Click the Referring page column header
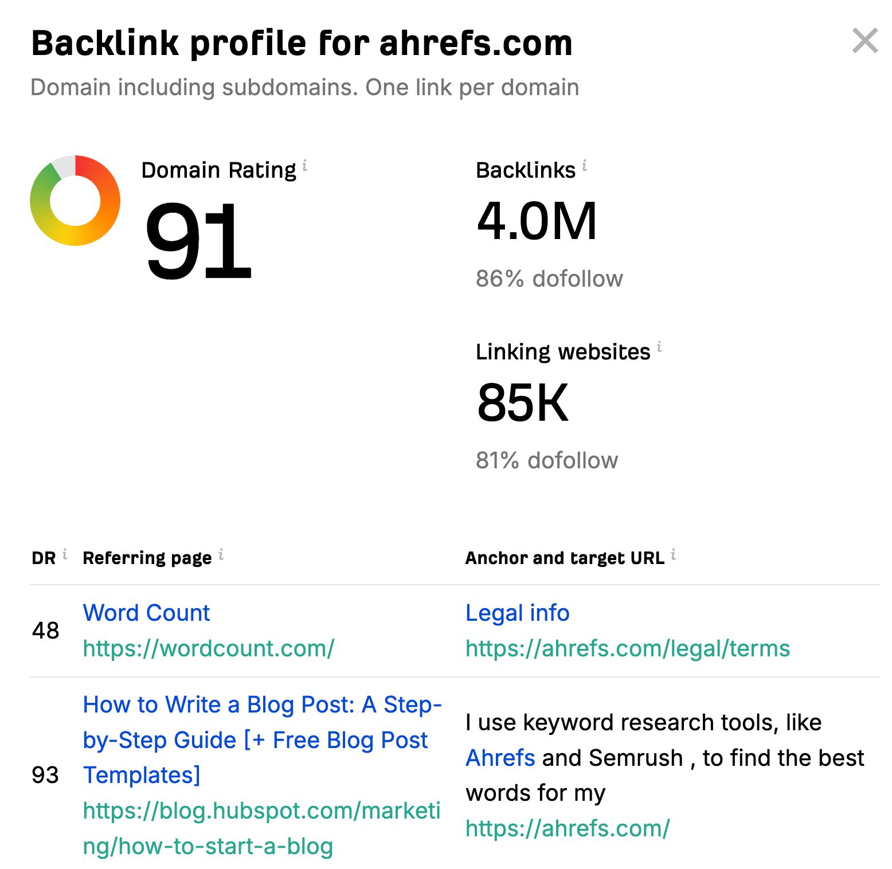This screenshot has height=869, width=892. 147,556
